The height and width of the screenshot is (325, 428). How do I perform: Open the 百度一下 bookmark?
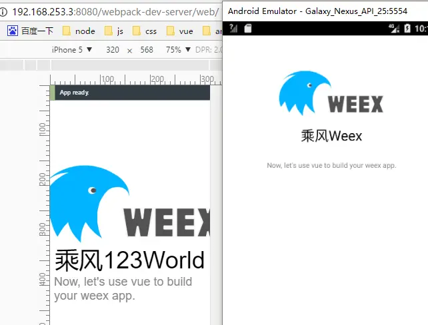[x=30, y=31]
